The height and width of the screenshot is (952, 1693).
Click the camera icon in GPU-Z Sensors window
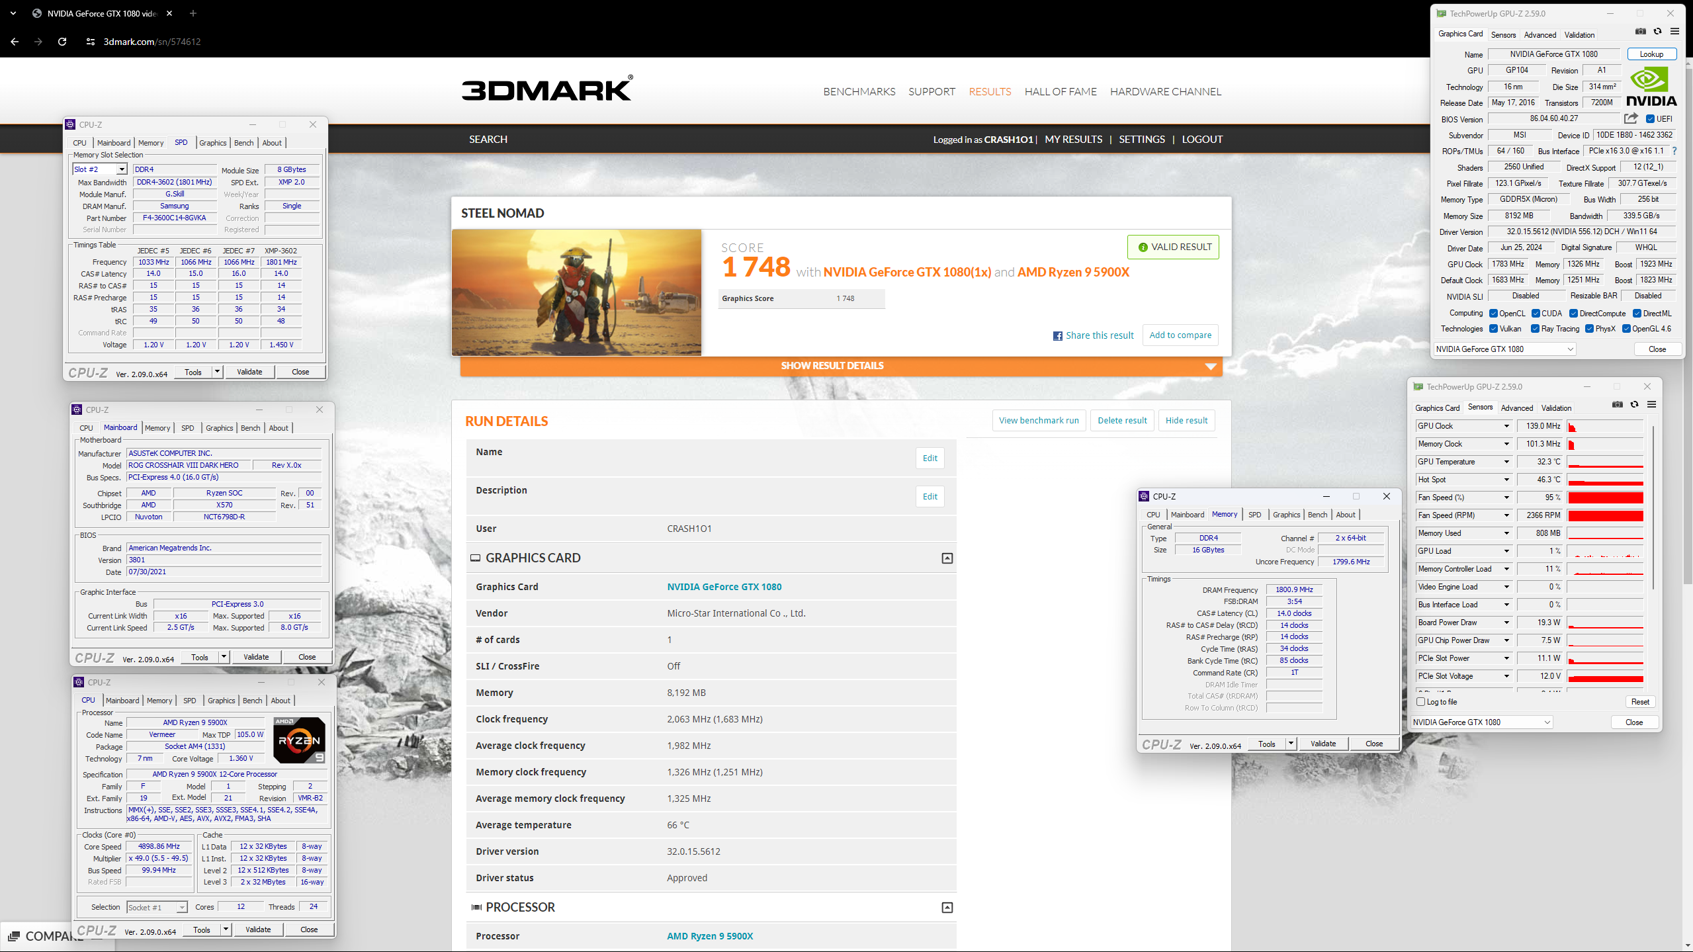tap(1618, 405)
